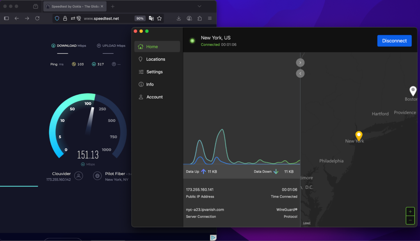This screenshot has width=420, height=241.
Task: Click the 151.13 download speed reading
Action: coord(88,155)
